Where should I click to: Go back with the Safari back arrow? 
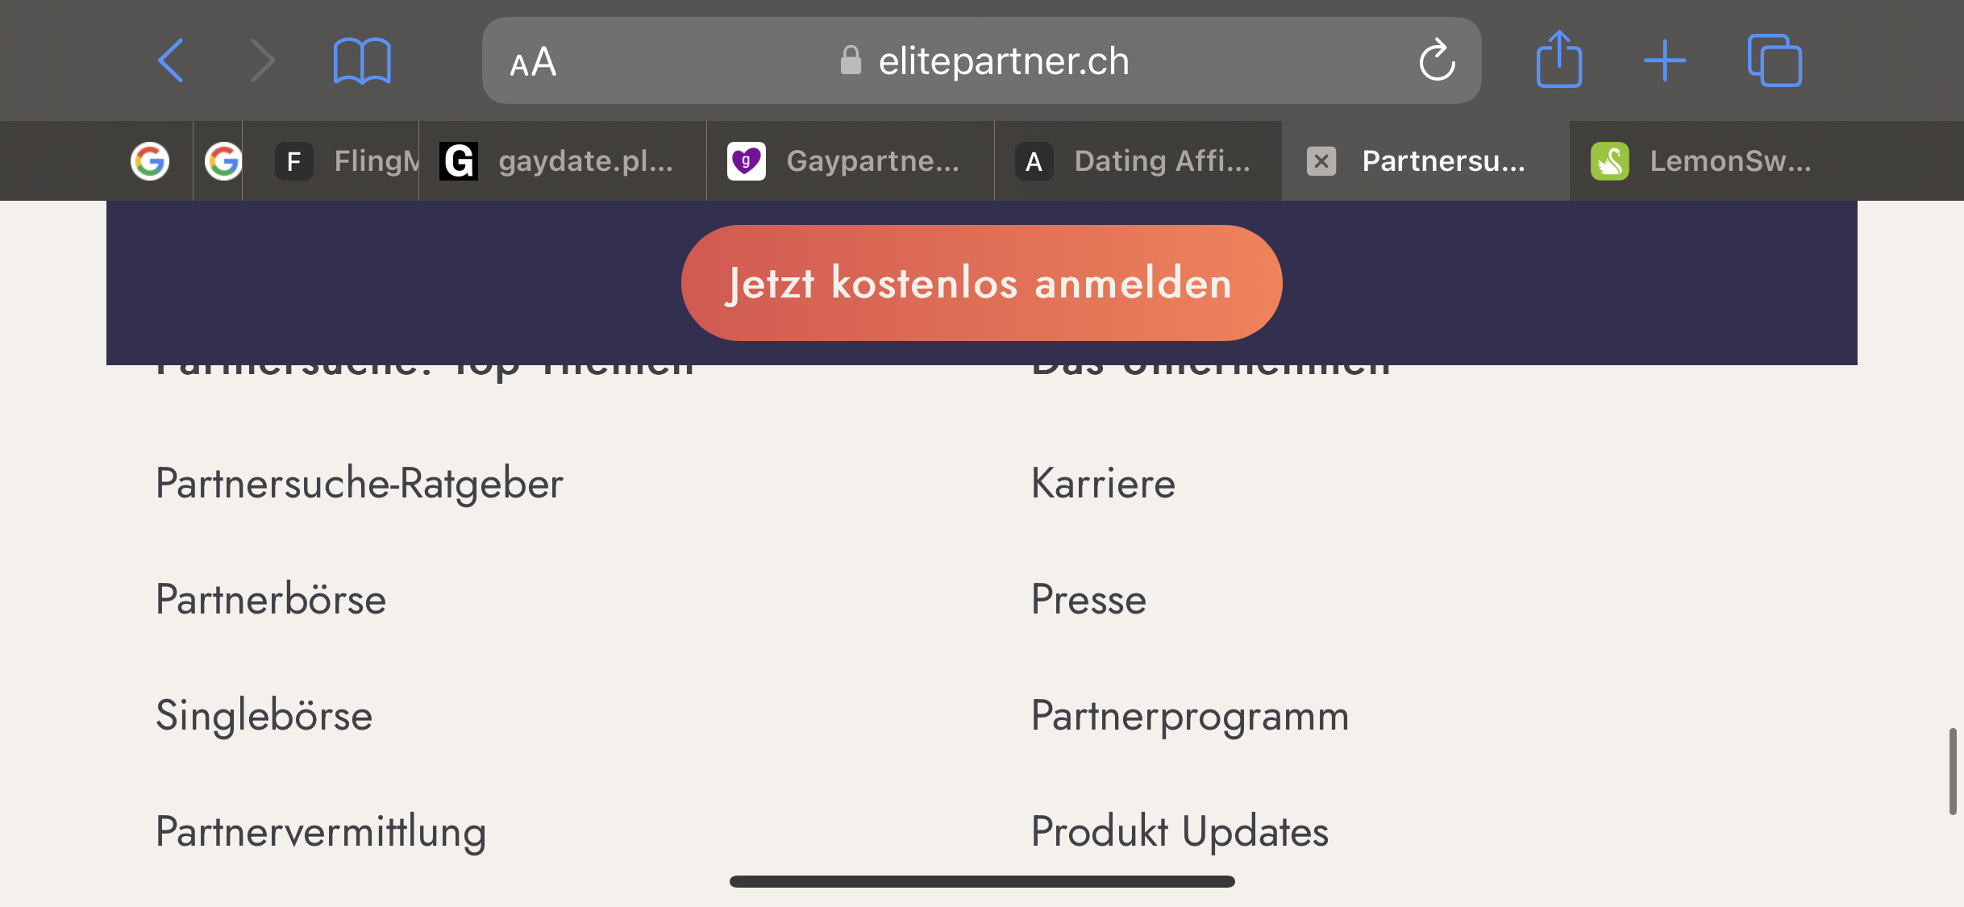coord(171,60)
